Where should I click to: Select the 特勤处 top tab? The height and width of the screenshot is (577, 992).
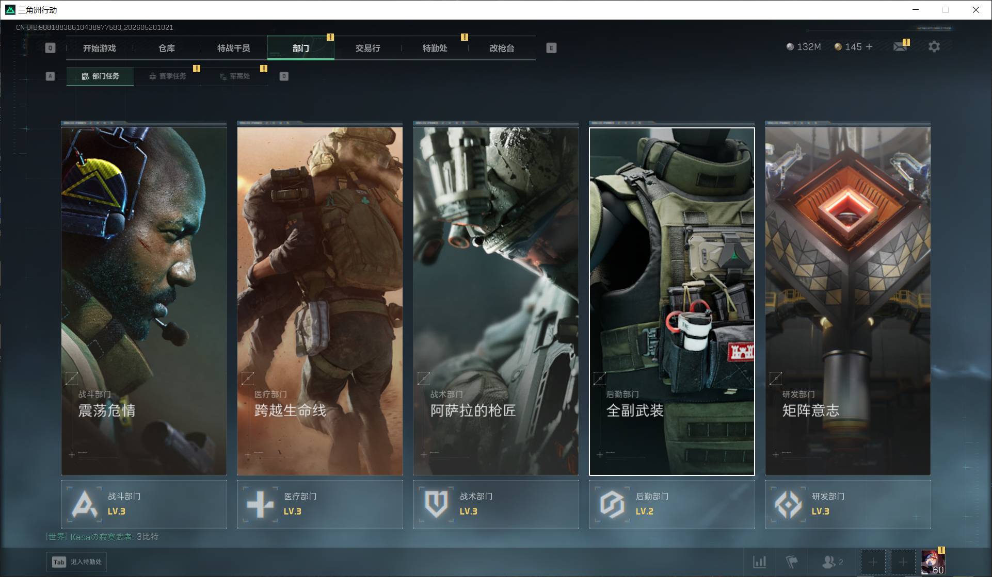point(435,48)
